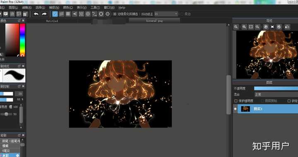Select the curve snap icon
Screen dimensions: 298x157
[94, 14]
